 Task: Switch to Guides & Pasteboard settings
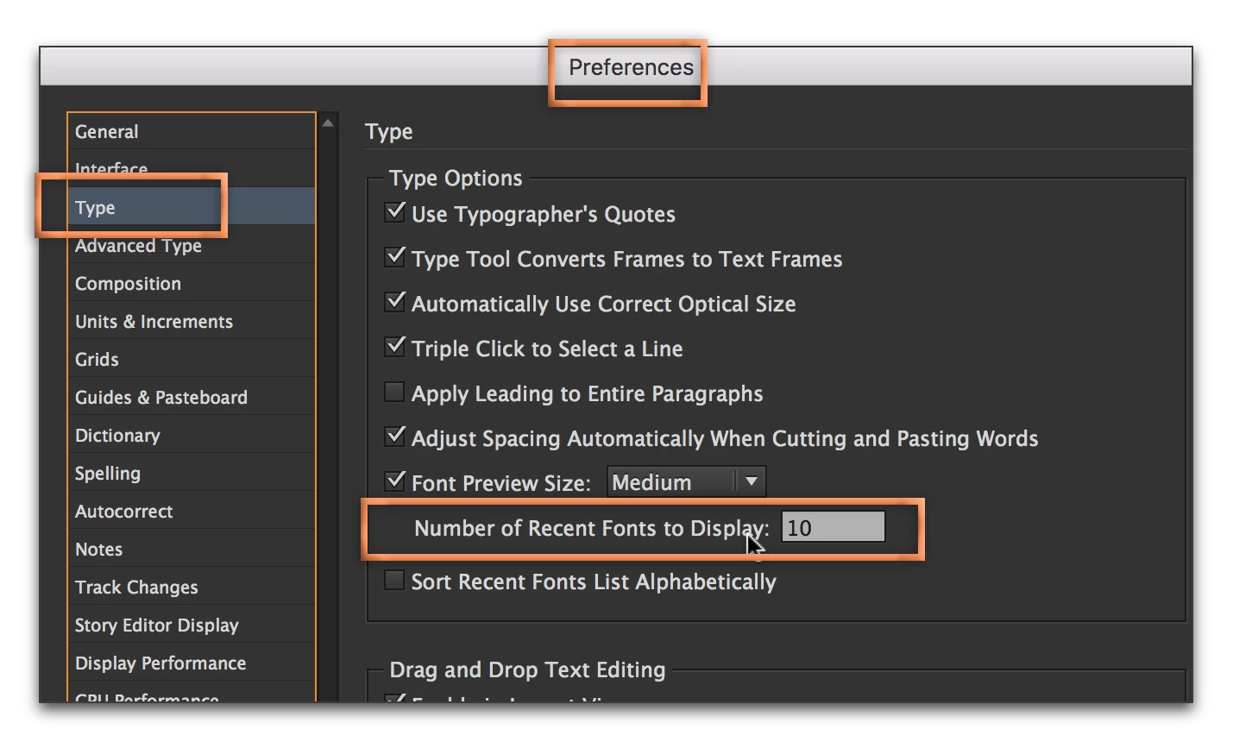click(160, 398)
